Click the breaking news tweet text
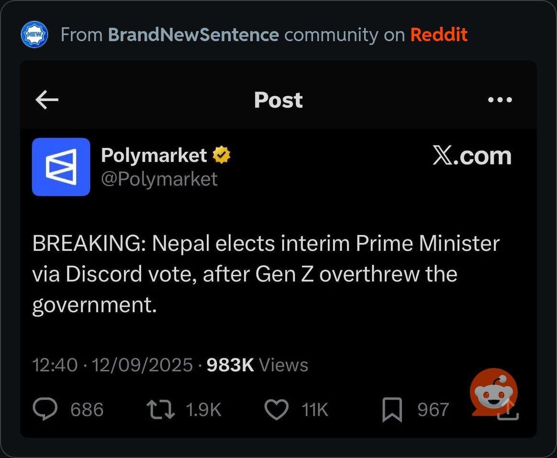 click(266, 274)
